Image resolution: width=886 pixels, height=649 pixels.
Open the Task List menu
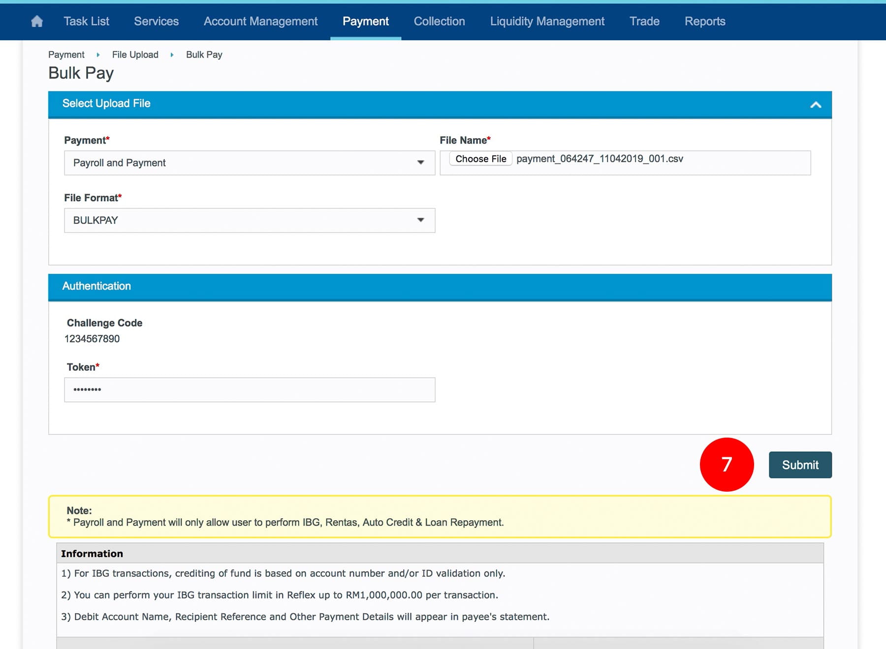(86, 21)
